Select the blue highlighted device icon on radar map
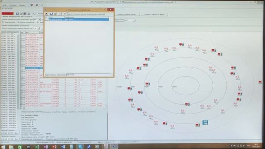Image resolution: width=265 pixels, height=149 pixels. click(205, 123)
